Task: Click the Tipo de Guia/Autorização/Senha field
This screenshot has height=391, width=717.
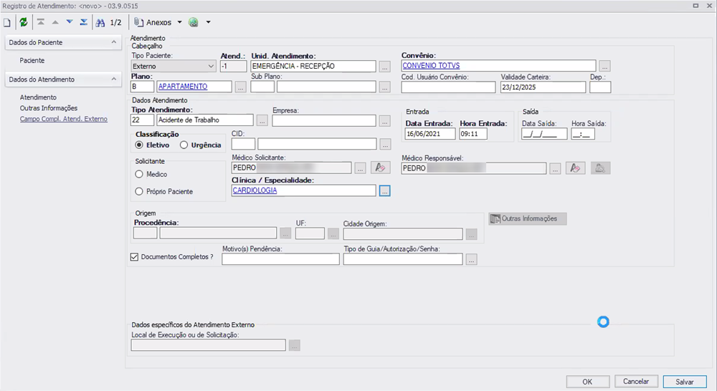Action: (x=403, y=259)
